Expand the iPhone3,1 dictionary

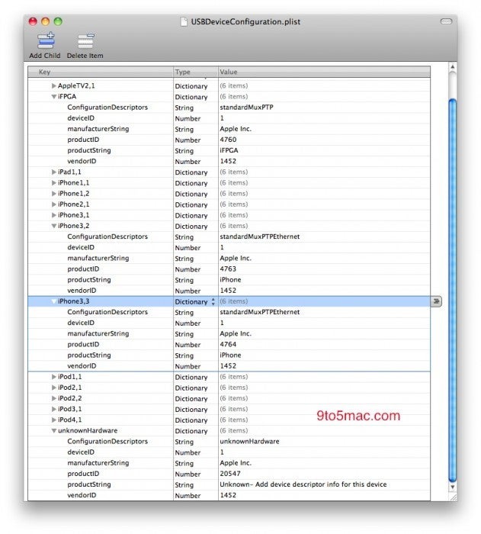coord(54,215)
